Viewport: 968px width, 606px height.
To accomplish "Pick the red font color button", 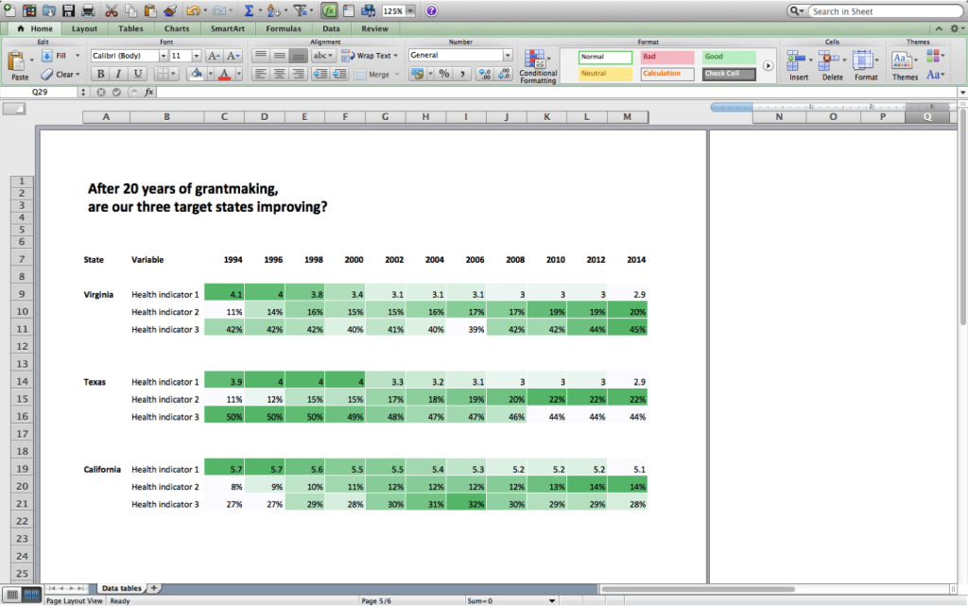I will point(225,74).
